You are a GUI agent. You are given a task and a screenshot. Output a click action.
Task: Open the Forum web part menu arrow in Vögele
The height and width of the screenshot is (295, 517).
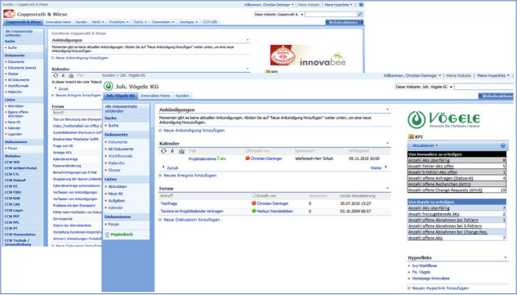[x=387, y=189]
